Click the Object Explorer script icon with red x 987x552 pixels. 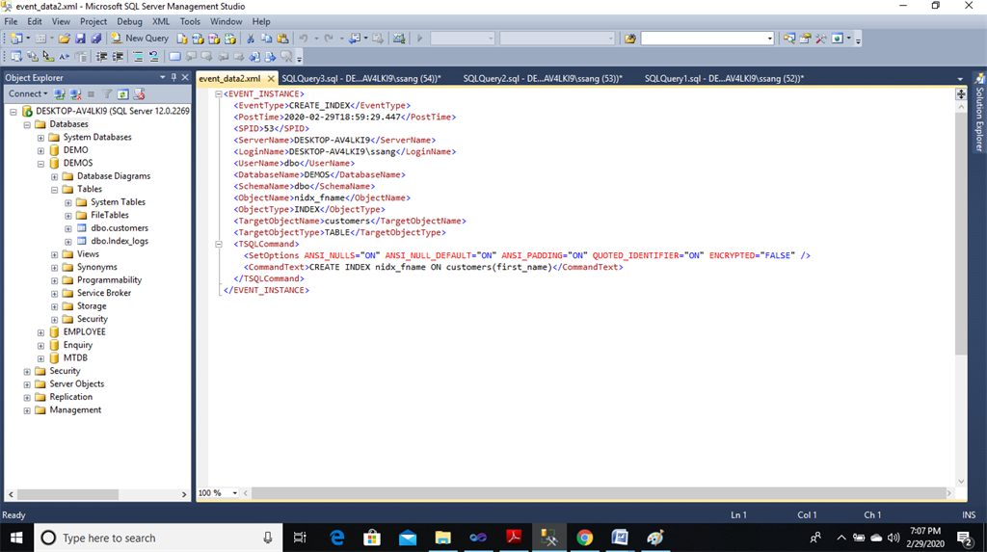click(x=139, y=94)
